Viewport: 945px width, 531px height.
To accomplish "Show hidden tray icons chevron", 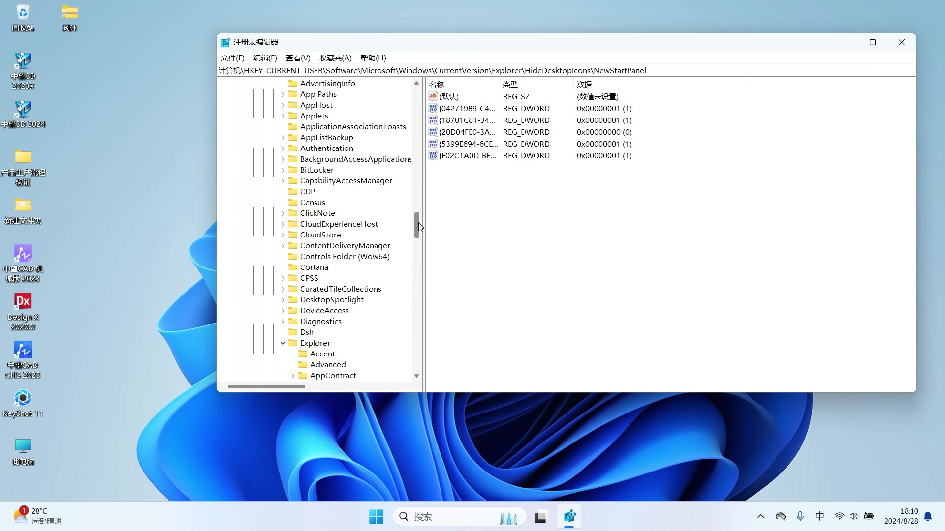I will click(x=760, y=516).
